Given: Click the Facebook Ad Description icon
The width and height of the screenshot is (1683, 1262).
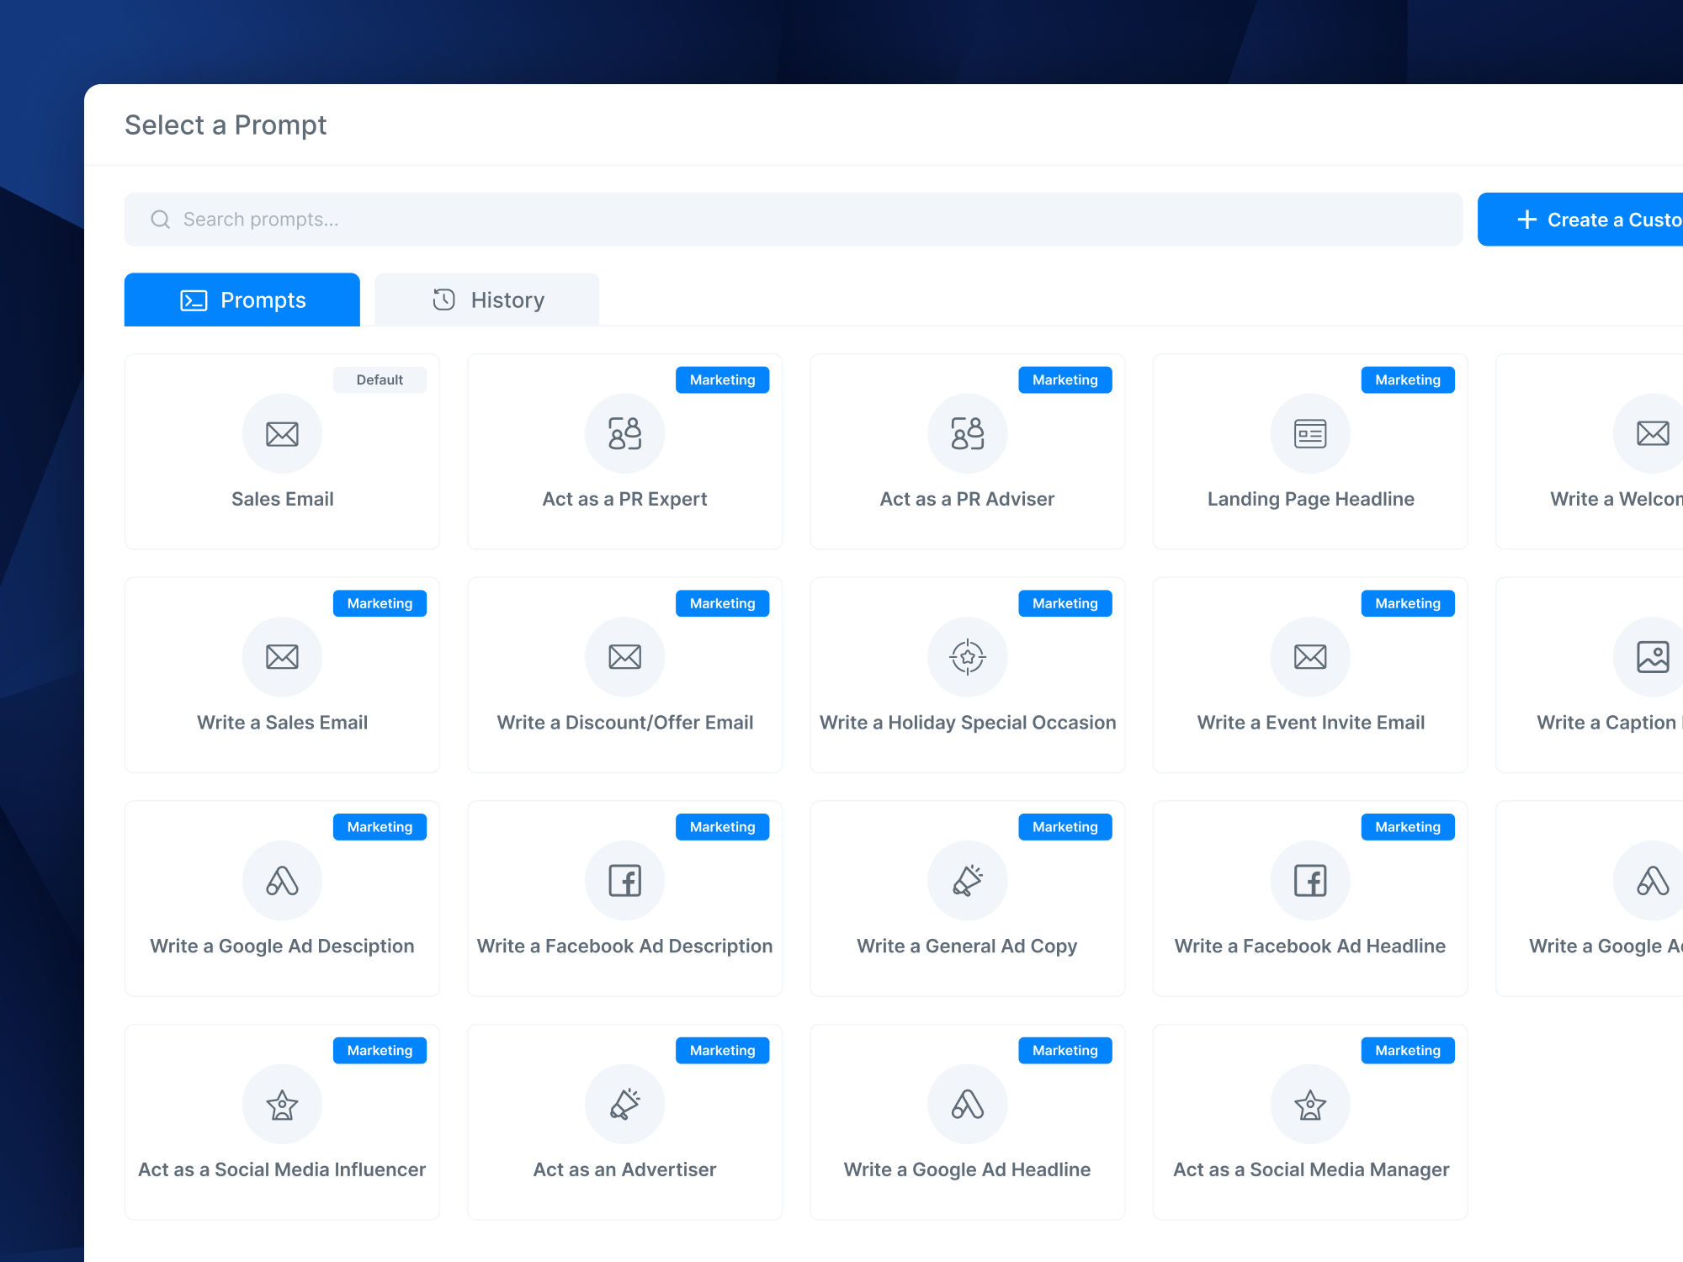Looking at the screenshot, I should (624, 881).
